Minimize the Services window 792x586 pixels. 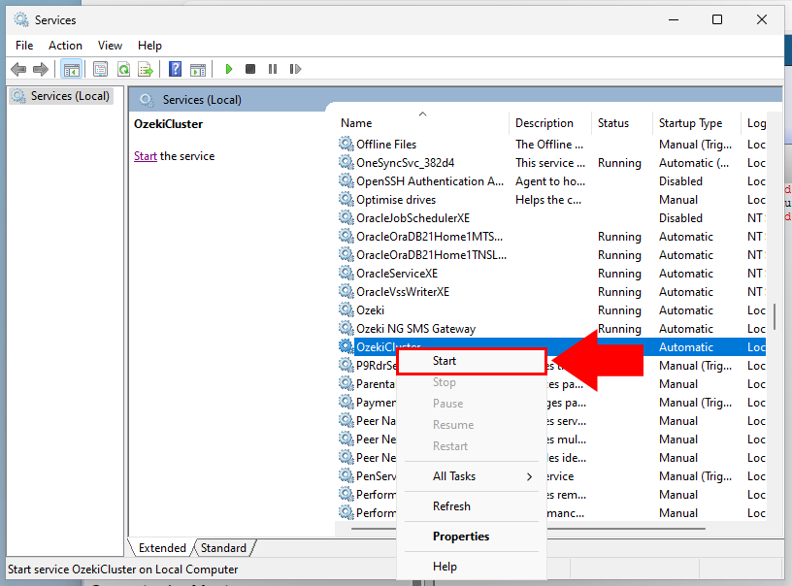(x=673, y=19)
